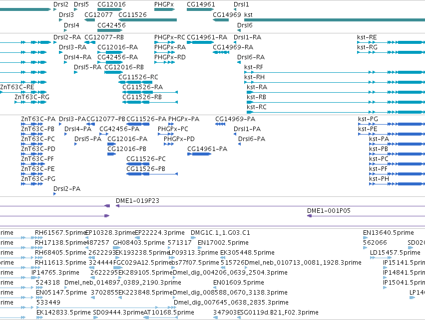Viewport: 425px width, 320px height.
Task: Click the CG12016-PB protein label
Action: pos(127,149)
